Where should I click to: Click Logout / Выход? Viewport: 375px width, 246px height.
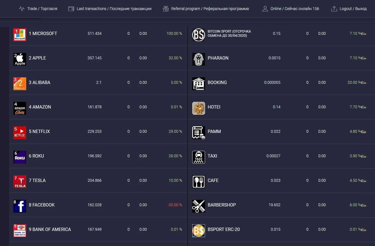pos(349,9)
